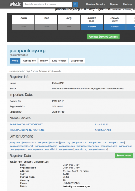Open similar domain jeanp.org
The width and height of the screenshot is (135, 191).
tap(65, 142)
